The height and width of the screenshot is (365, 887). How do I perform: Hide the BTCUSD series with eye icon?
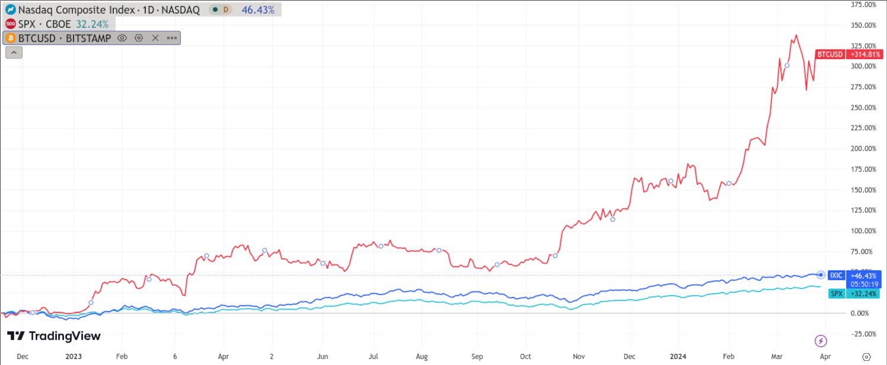[122, 38]
